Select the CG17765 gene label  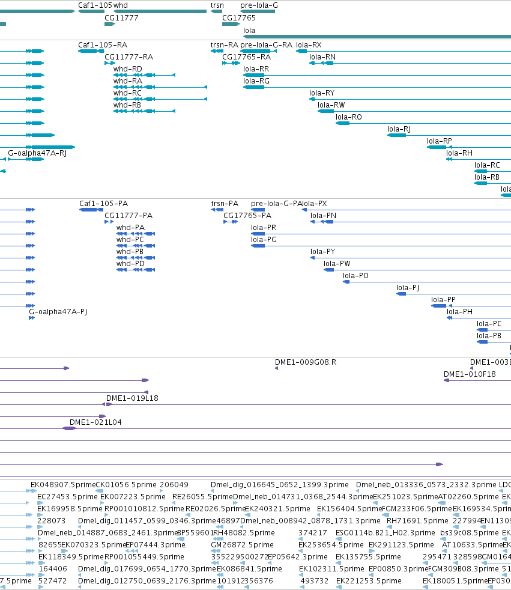239,18
